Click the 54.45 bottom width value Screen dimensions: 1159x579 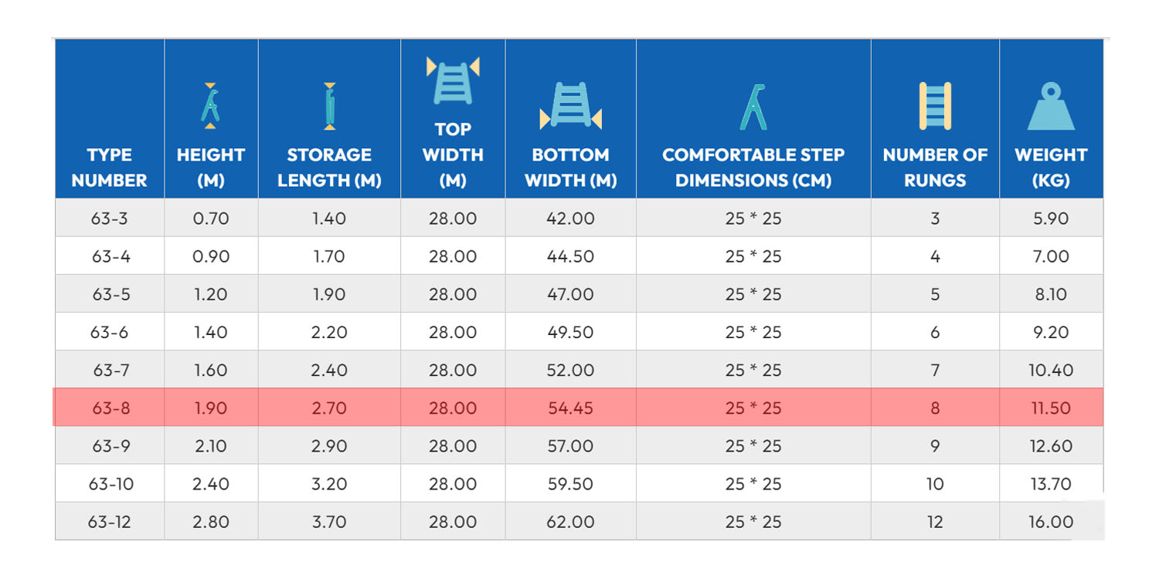click(x=570, y=408)
